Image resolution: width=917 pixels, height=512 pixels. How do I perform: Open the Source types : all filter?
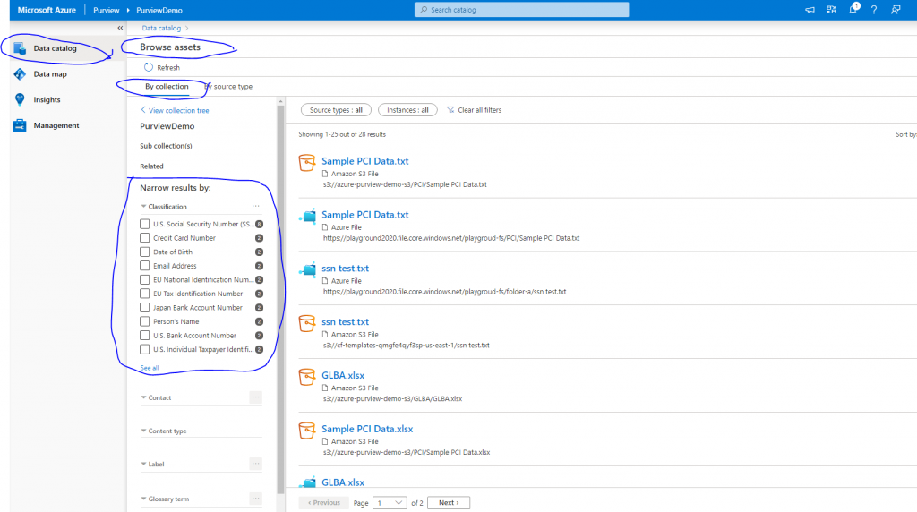[x=336, y=110]
